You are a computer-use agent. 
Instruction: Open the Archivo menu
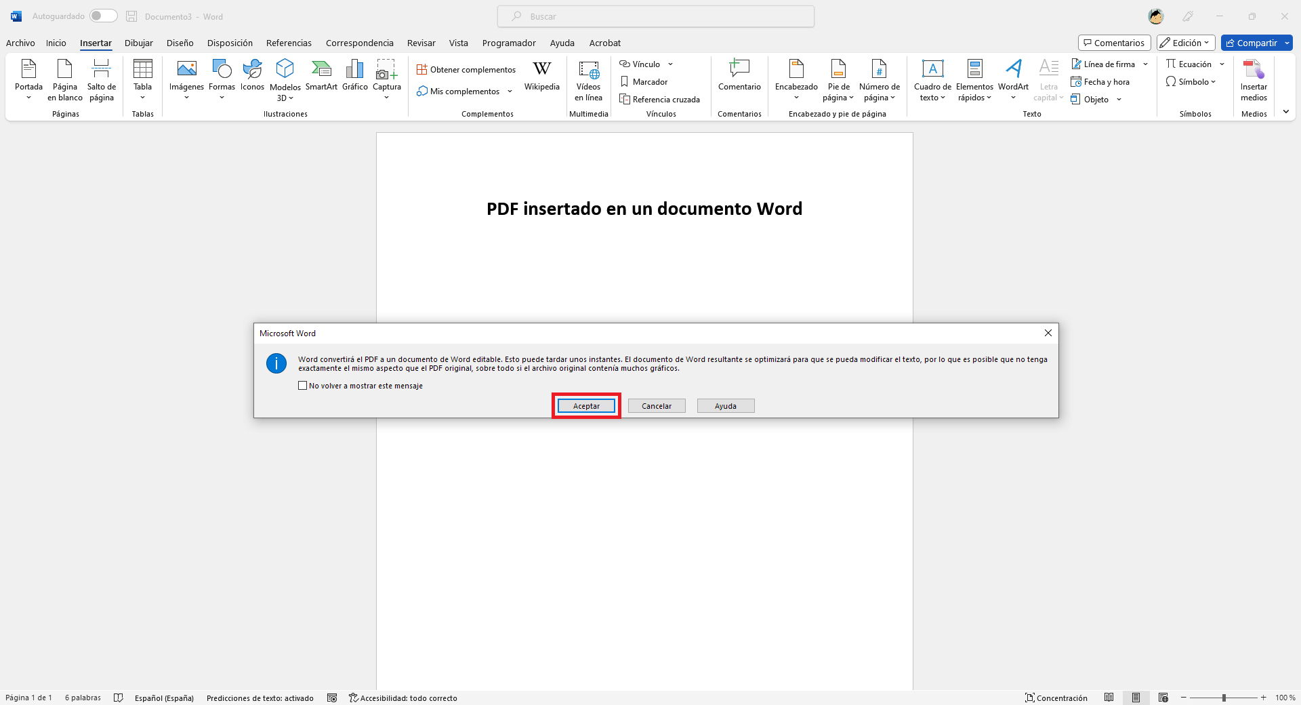coord(20,43)
